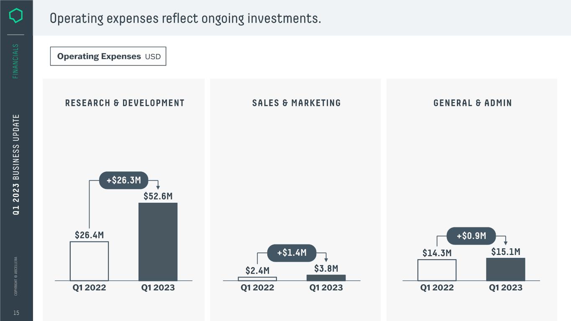Click the +$26.3M increase badge
Viewport: 571px width, 321px height.
124,181
